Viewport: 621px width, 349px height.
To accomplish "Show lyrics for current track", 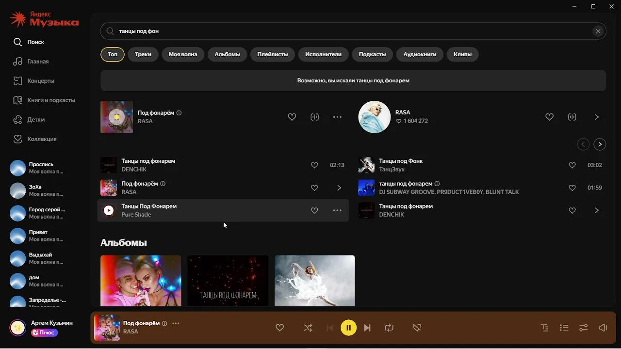I will pos(545,328).
